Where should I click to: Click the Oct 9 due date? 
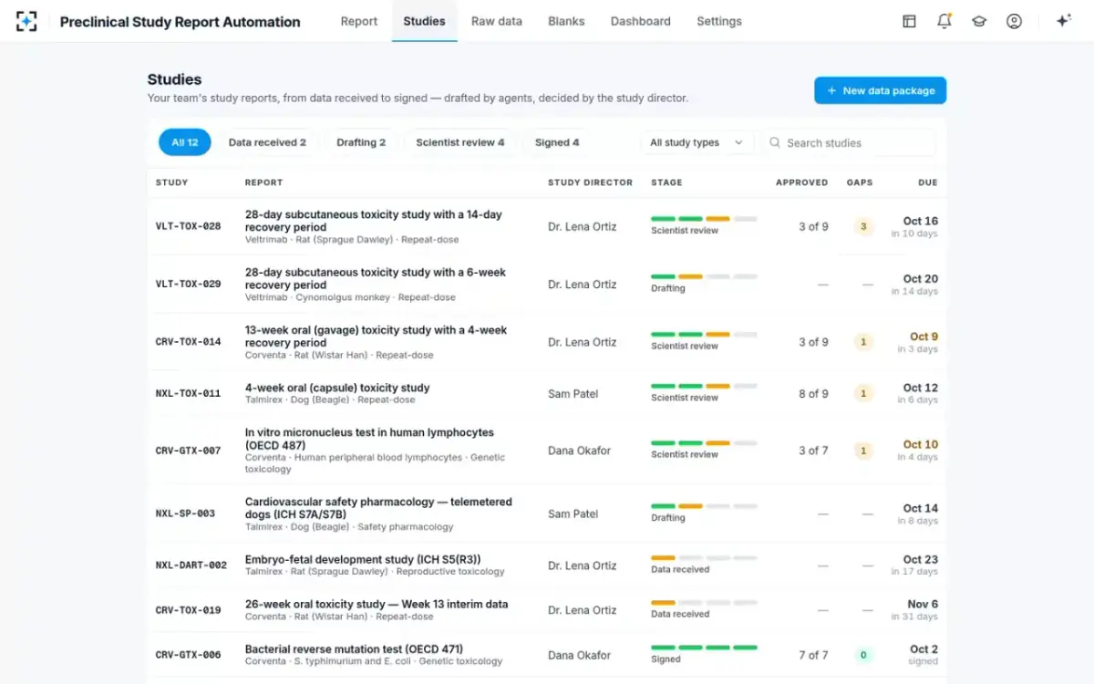(924, 337)
